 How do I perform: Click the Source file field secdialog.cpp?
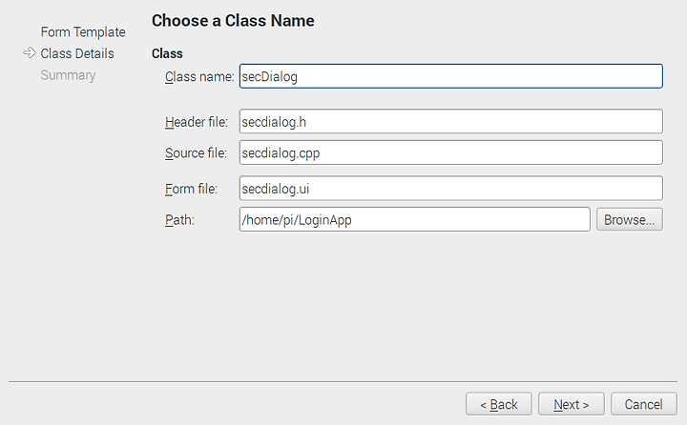click(450, 152)
